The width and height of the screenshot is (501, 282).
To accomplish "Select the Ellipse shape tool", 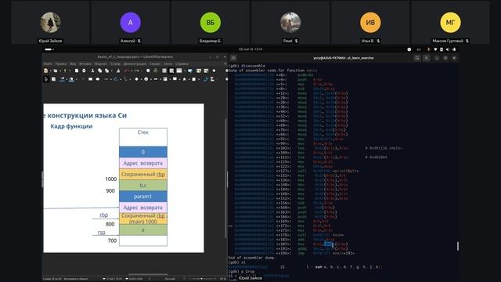I will coord(97,79).
